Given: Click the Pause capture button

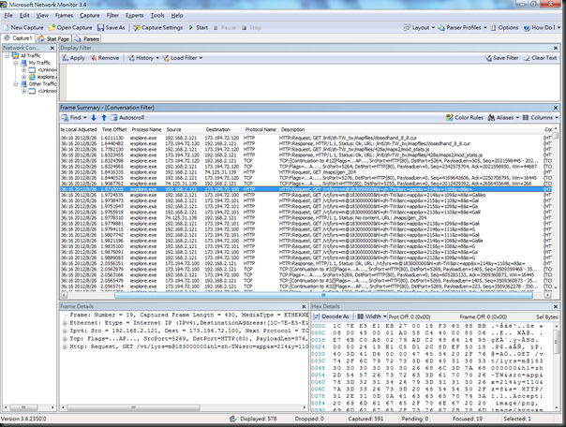Looking at the screenshot, I should click(x=225, y=28).
